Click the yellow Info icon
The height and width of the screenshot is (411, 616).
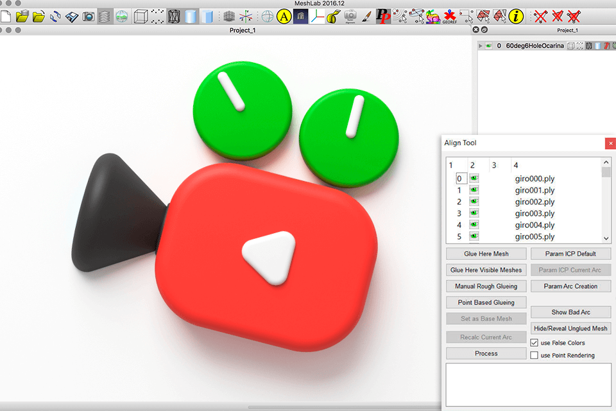(517, 17)
